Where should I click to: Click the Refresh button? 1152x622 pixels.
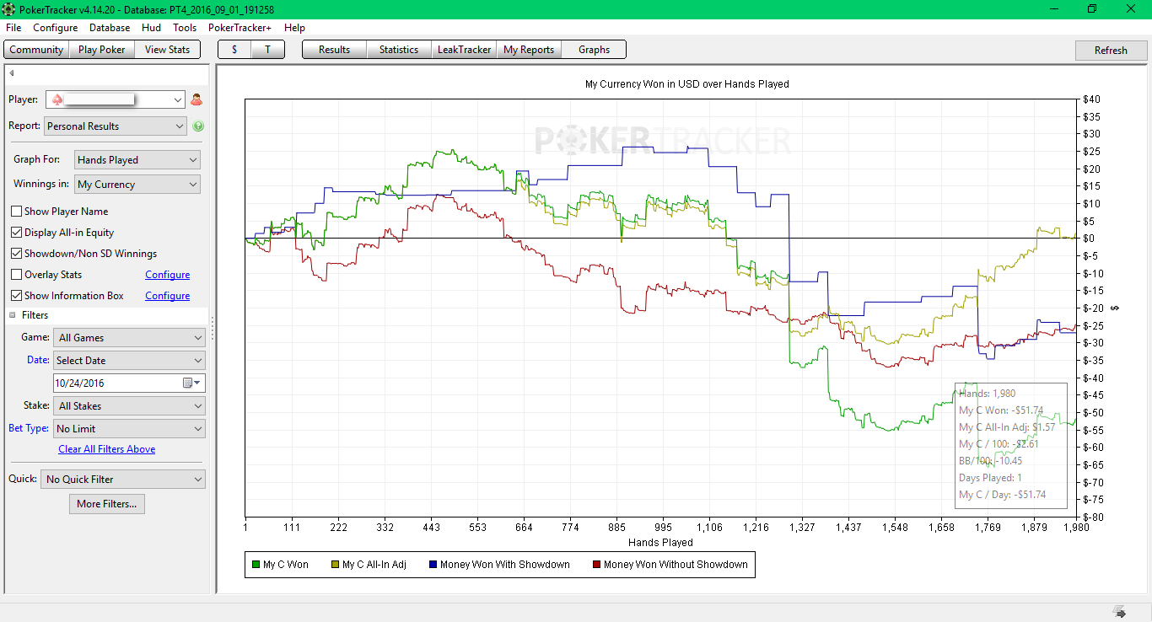pos(1111,51)
